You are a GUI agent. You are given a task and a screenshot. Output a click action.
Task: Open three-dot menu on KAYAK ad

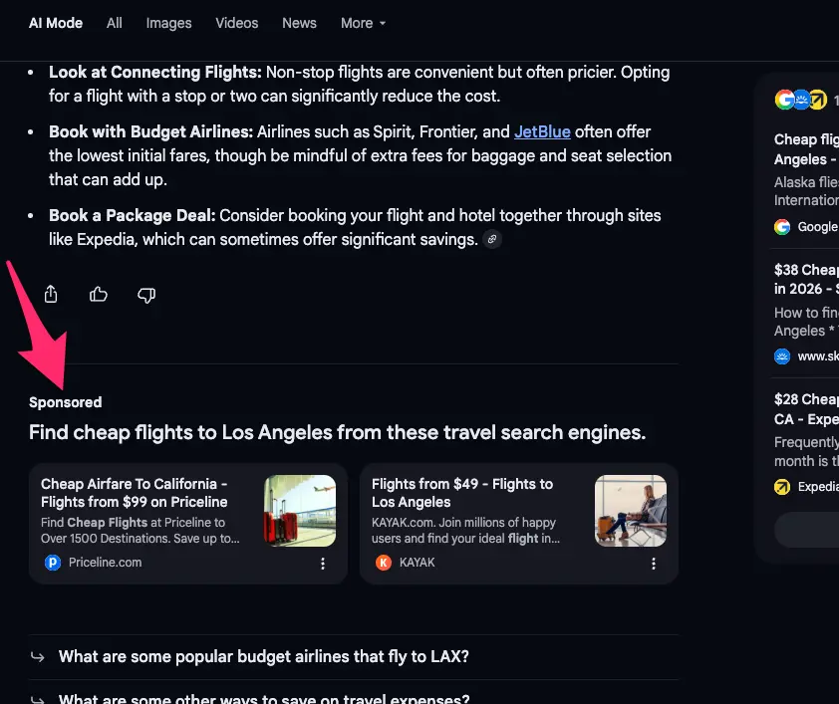[654, 564]
